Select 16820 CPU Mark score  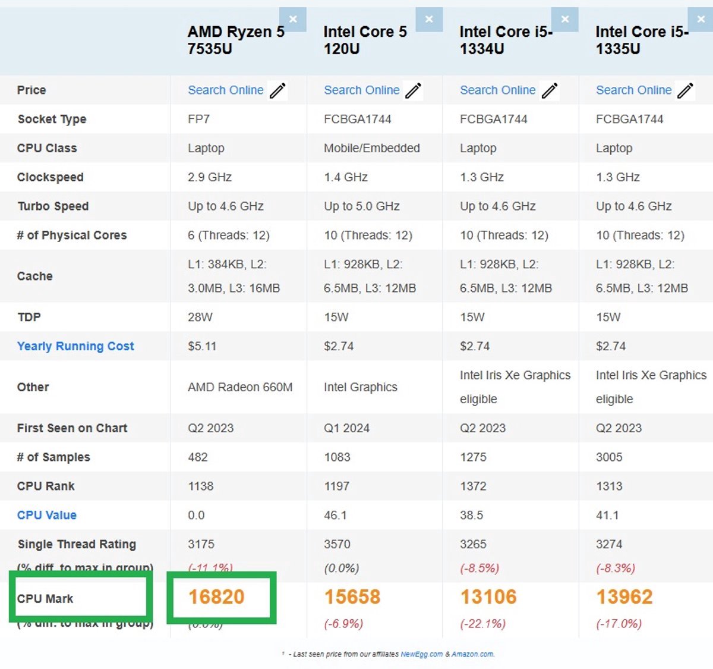coord(216,597)
